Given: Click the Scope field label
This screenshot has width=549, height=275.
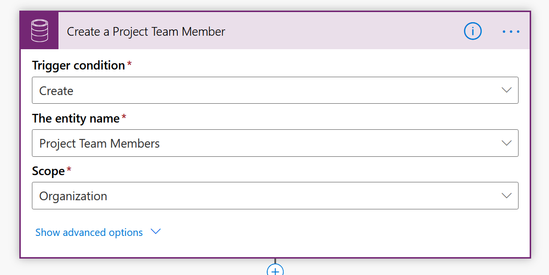Looking at the screenshot, I should click(x=48, y=171).
